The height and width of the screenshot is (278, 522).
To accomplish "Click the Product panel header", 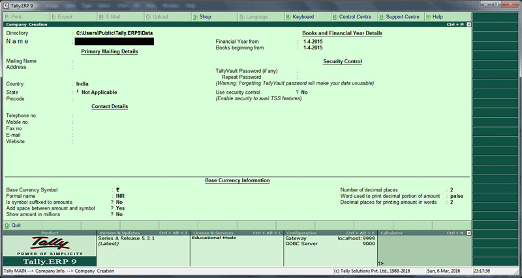I will point(50,233).
